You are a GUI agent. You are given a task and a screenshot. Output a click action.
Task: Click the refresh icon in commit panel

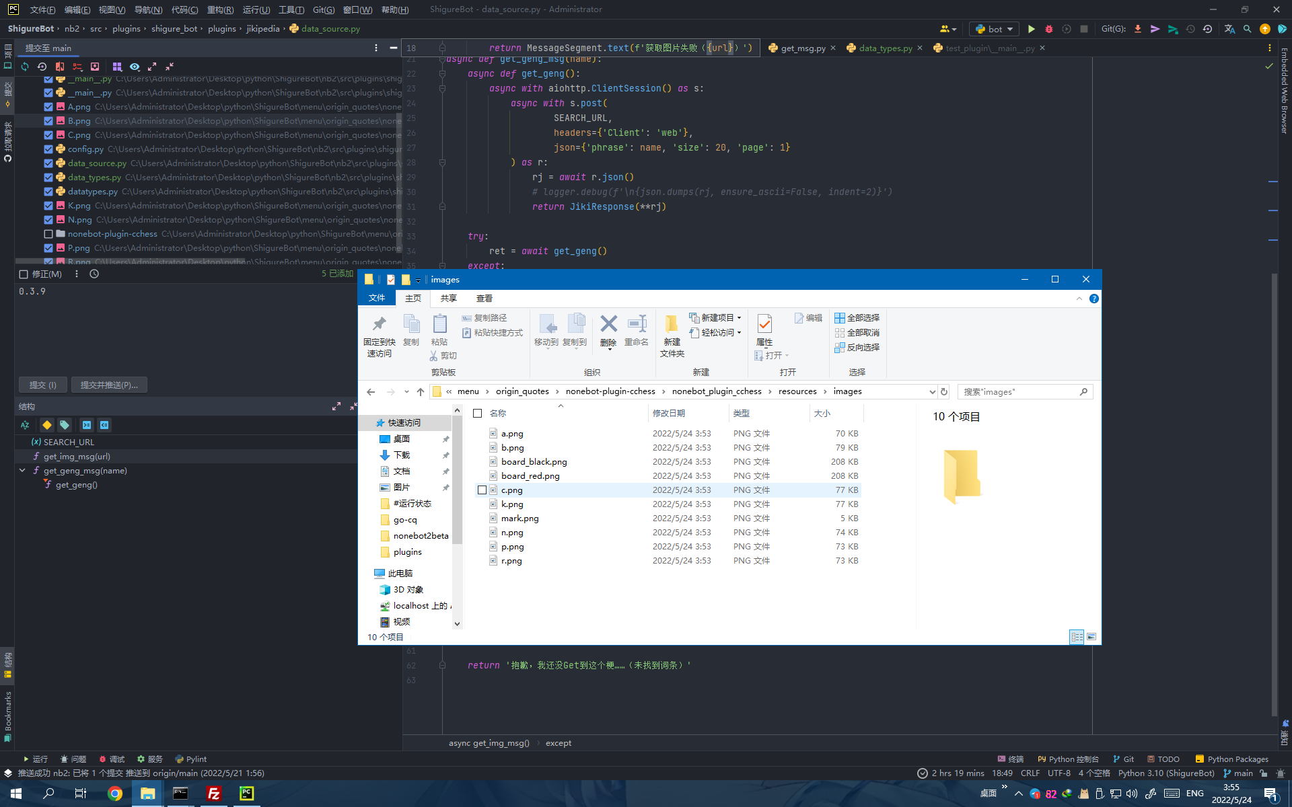(x=25, y=67)
